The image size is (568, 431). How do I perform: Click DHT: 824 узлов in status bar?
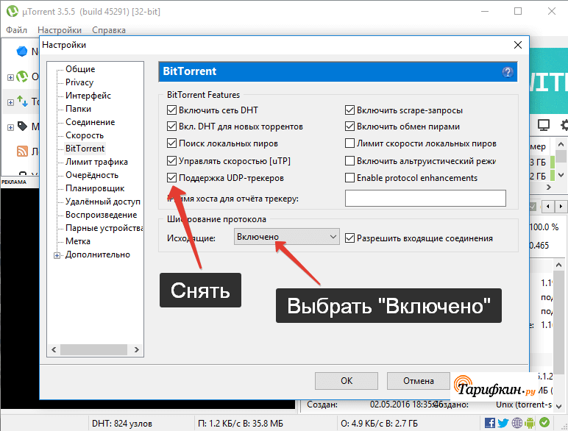122,424
